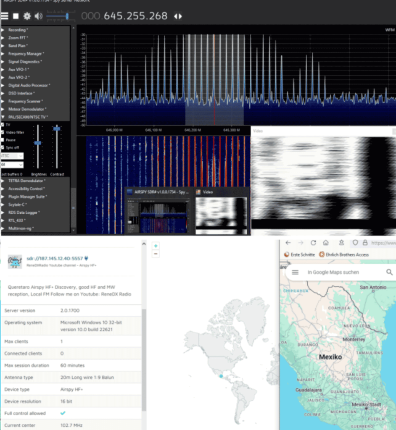Open the Ehrlich Brothers Access bookmark

click(344, 255)
